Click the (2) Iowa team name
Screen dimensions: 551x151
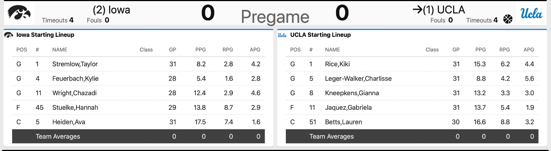point(111,10)
